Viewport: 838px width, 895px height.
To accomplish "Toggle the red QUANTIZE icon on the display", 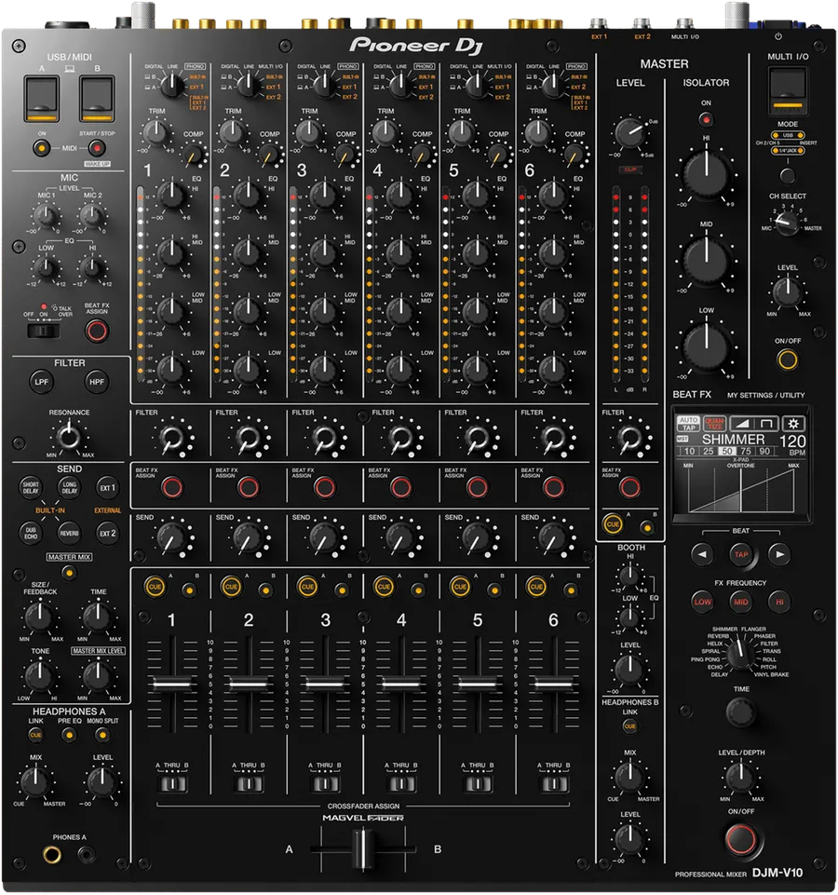I will click(x=714, y=424).
